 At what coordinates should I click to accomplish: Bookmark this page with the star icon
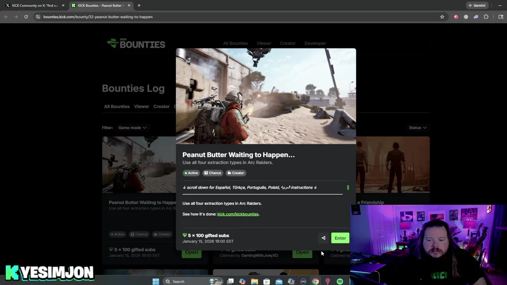(442, 17)
